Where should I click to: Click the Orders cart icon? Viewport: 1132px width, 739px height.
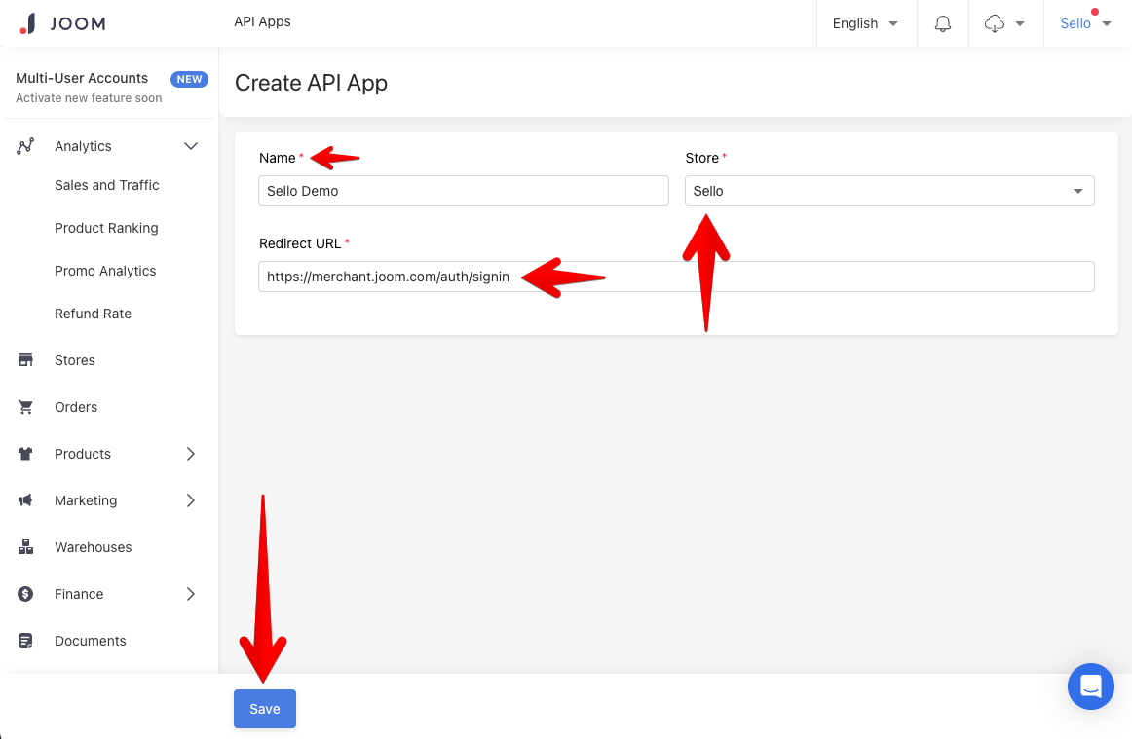pos(25,407)
